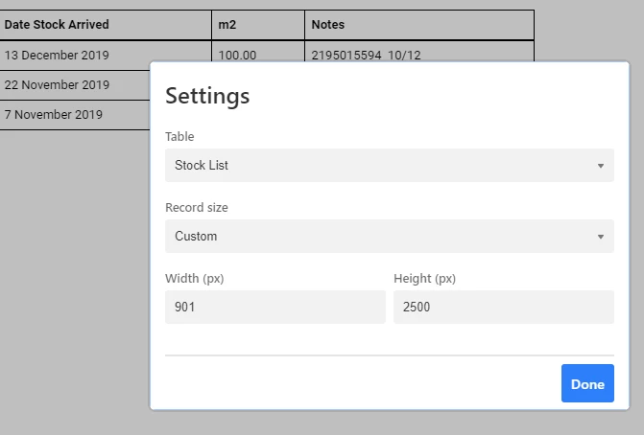Open the Record size dropdown showing Custom

(390, 236)
